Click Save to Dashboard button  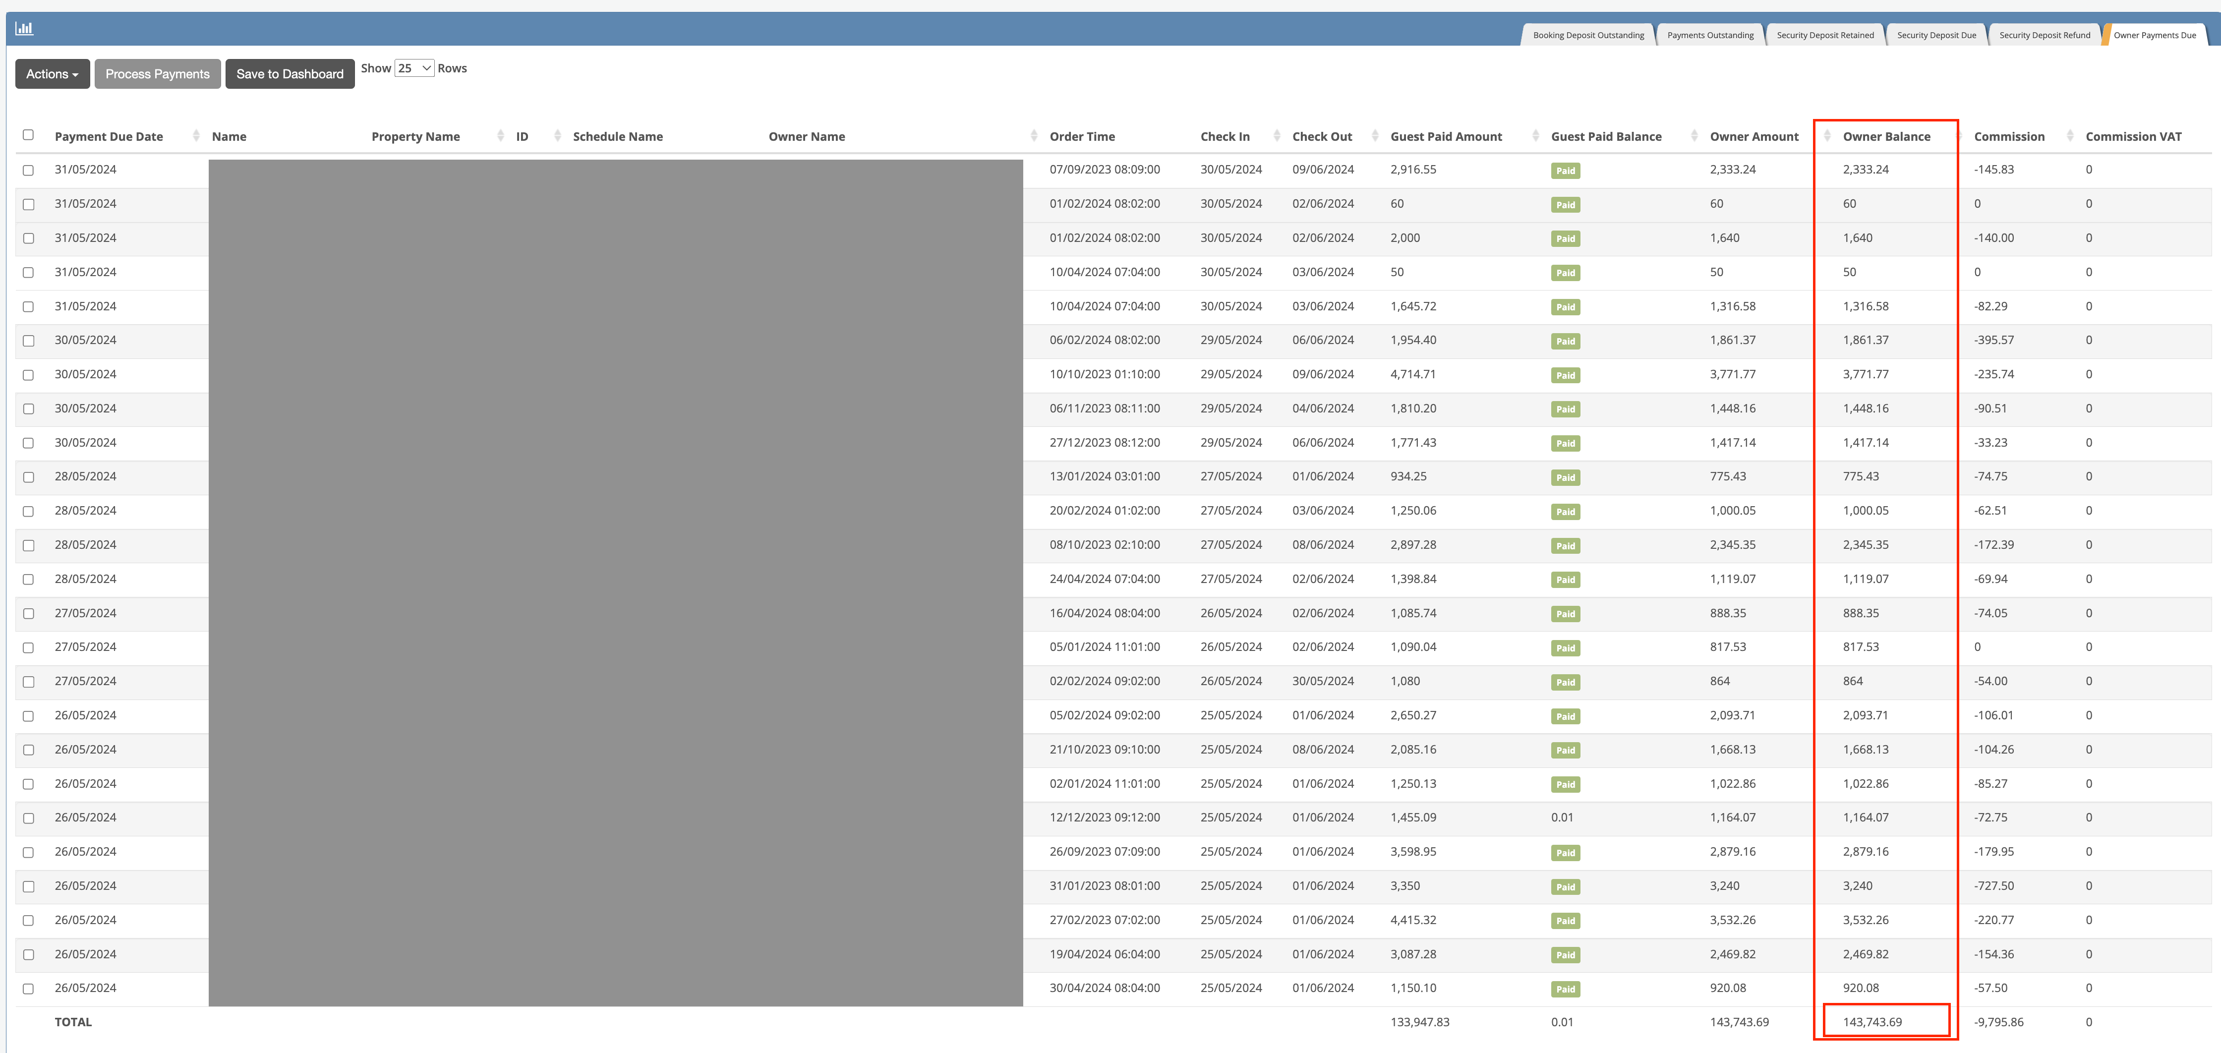(x=290, y=74)
